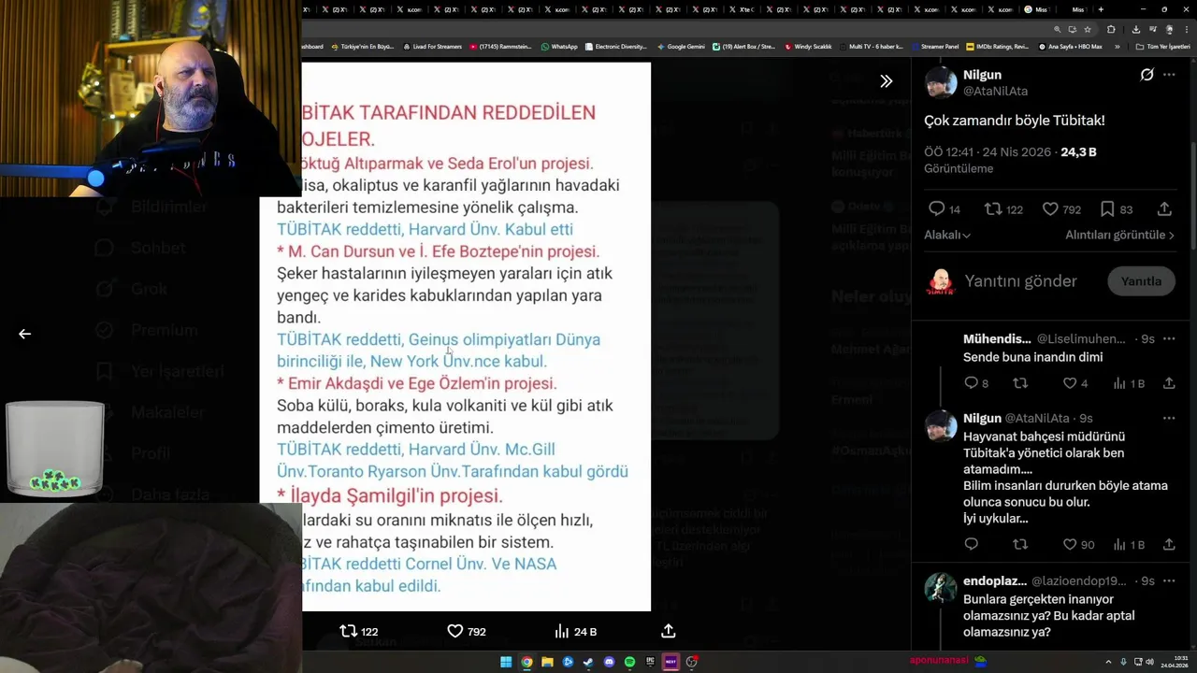This screenshot has height=673, width=1197.
Task: Share the main tweet from the side panel
Action: (1164, 209)
